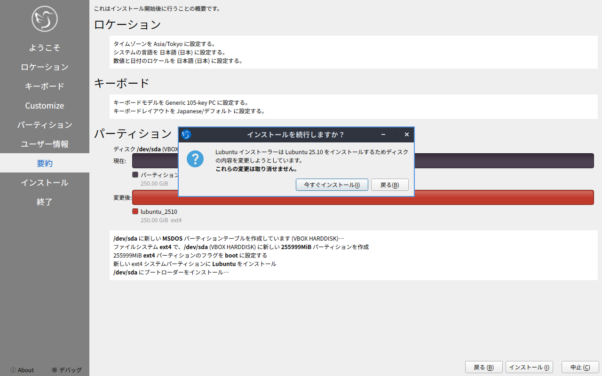
Task: Cancel setup with 中止 (C) button
Action: (580, 367)
